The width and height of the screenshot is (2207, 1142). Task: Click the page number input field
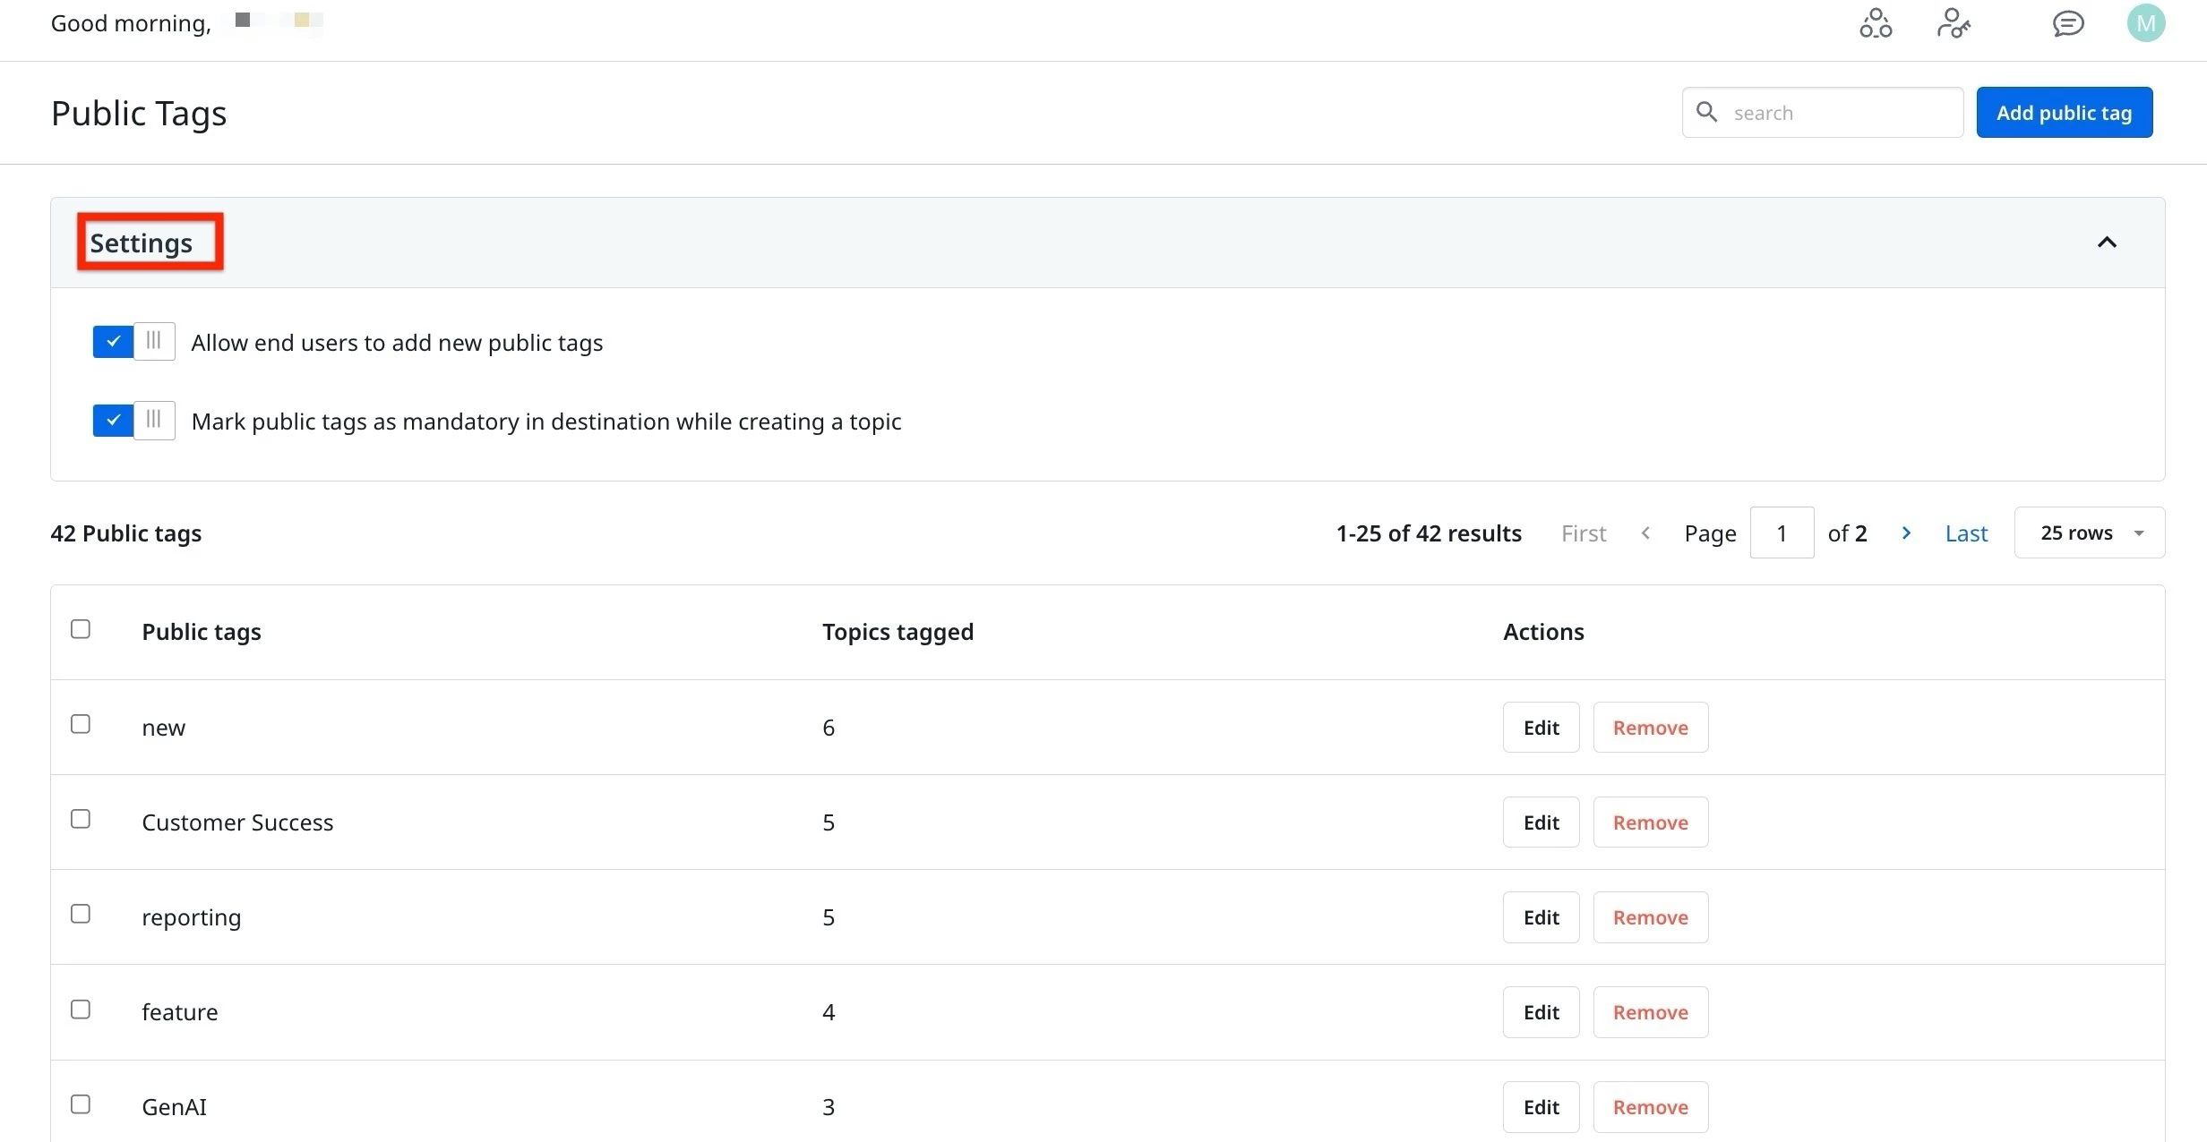pos(1782,533)
